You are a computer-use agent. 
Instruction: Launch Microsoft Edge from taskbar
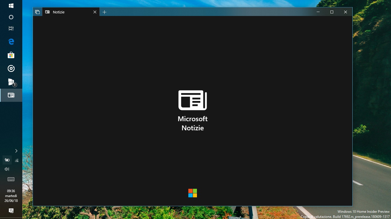[11, 42]
